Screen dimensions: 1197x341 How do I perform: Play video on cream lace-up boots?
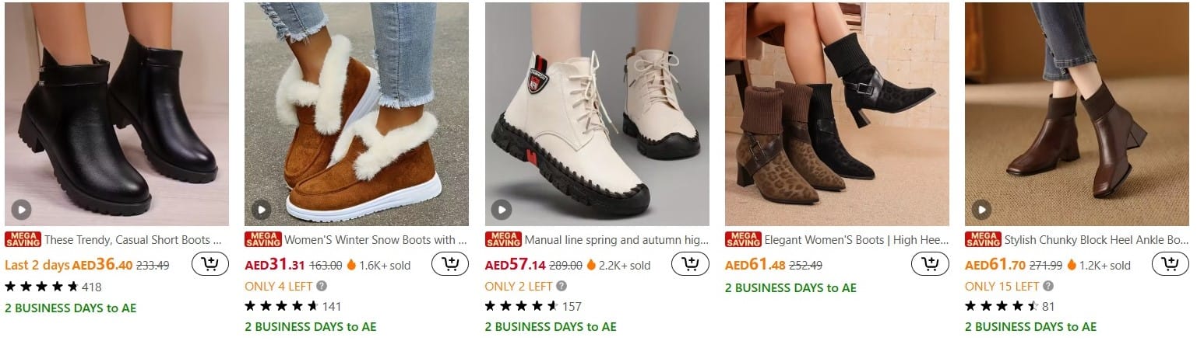click(x=502, y=209)
